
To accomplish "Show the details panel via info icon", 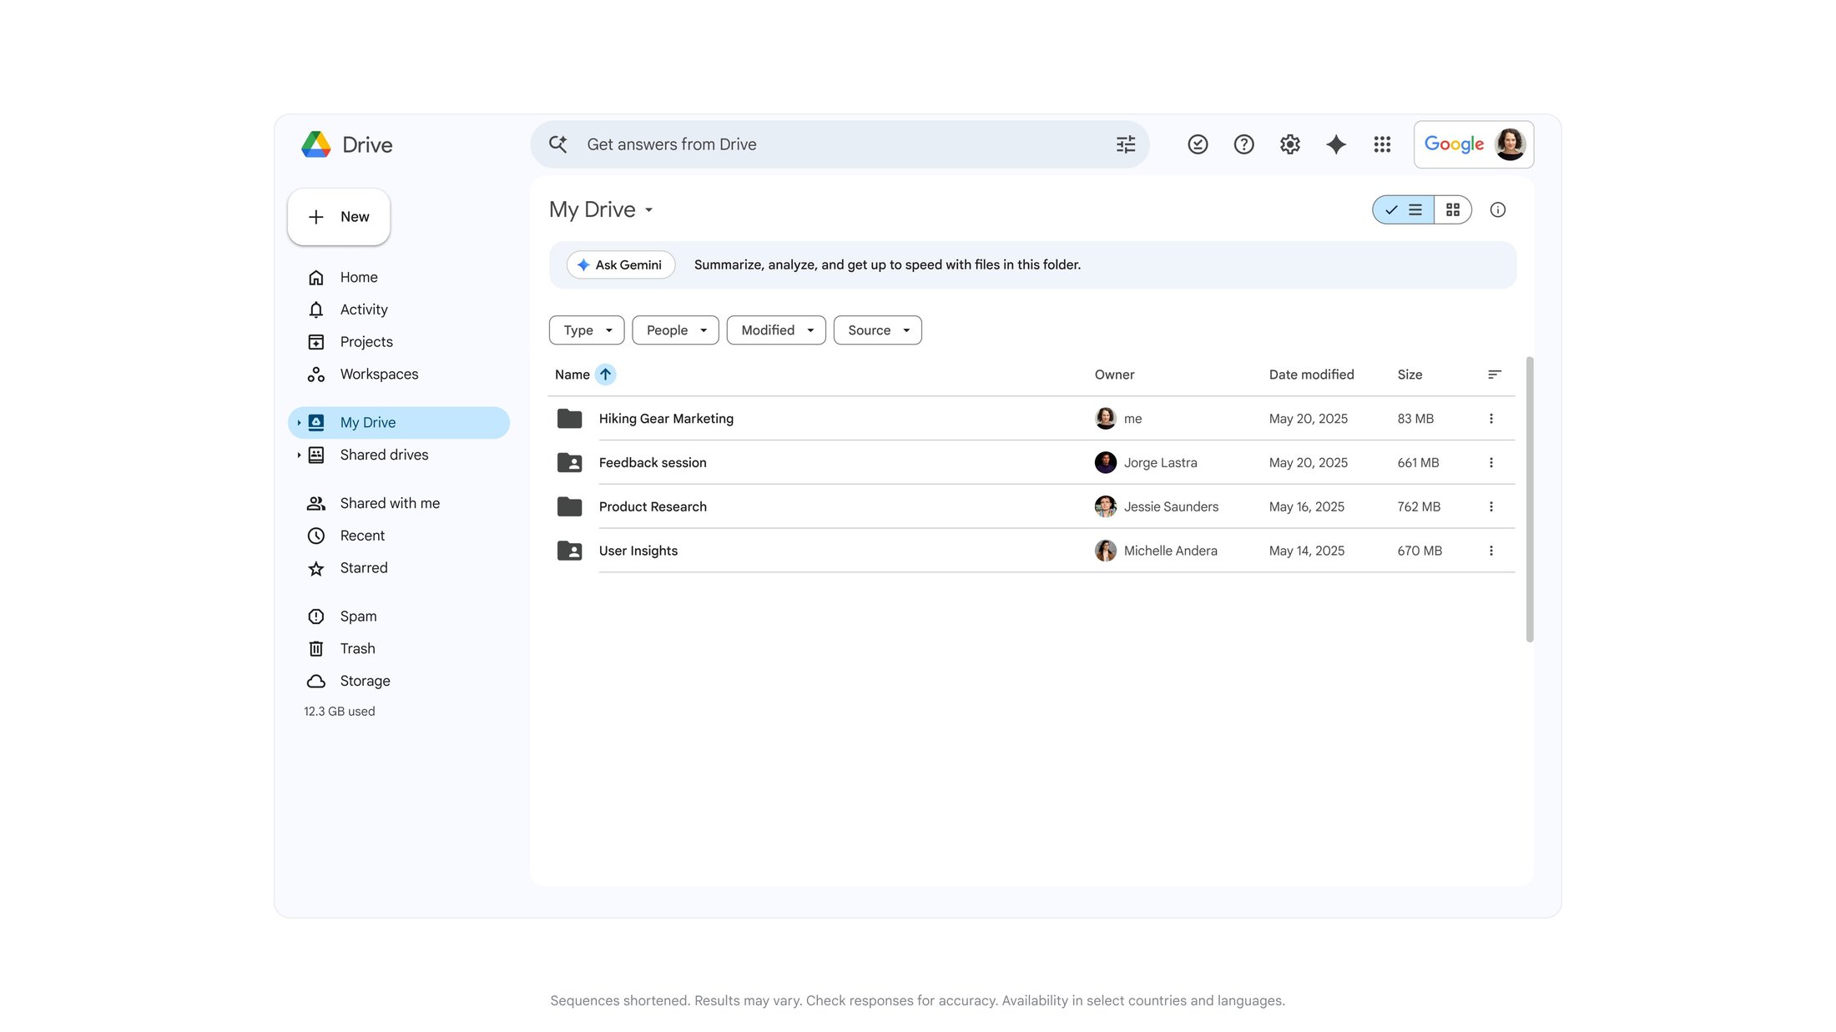I will click(1498, 209).
